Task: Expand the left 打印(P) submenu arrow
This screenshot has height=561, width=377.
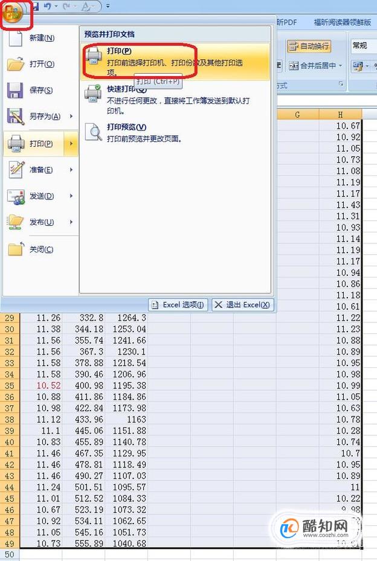Action: (x=71, y=144)
